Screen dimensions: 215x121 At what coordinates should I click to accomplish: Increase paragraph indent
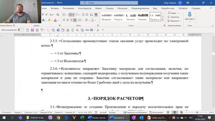[x=87, y=14]
